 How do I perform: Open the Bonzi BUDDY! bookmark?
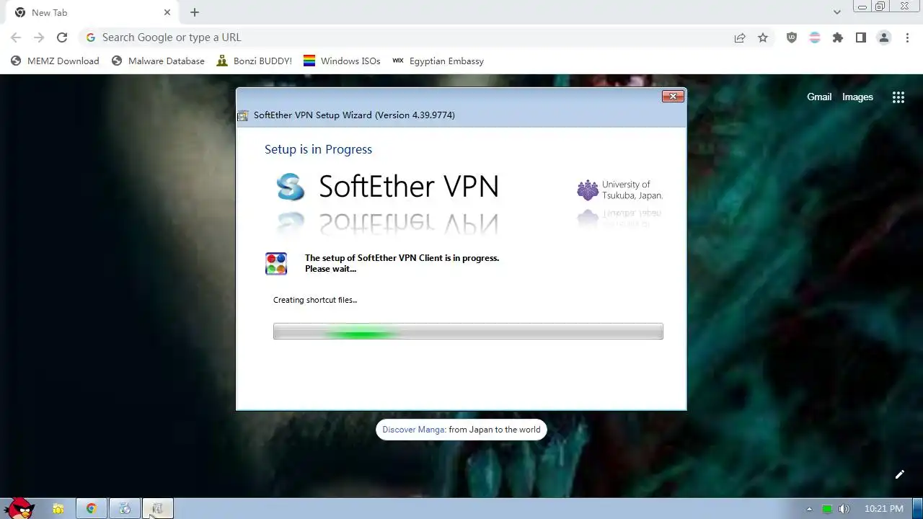click(x=254, y=61)
